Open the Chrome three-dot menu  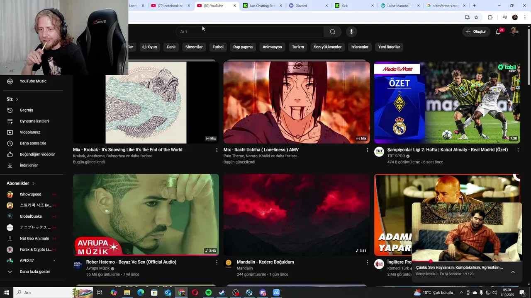point(525,17)
